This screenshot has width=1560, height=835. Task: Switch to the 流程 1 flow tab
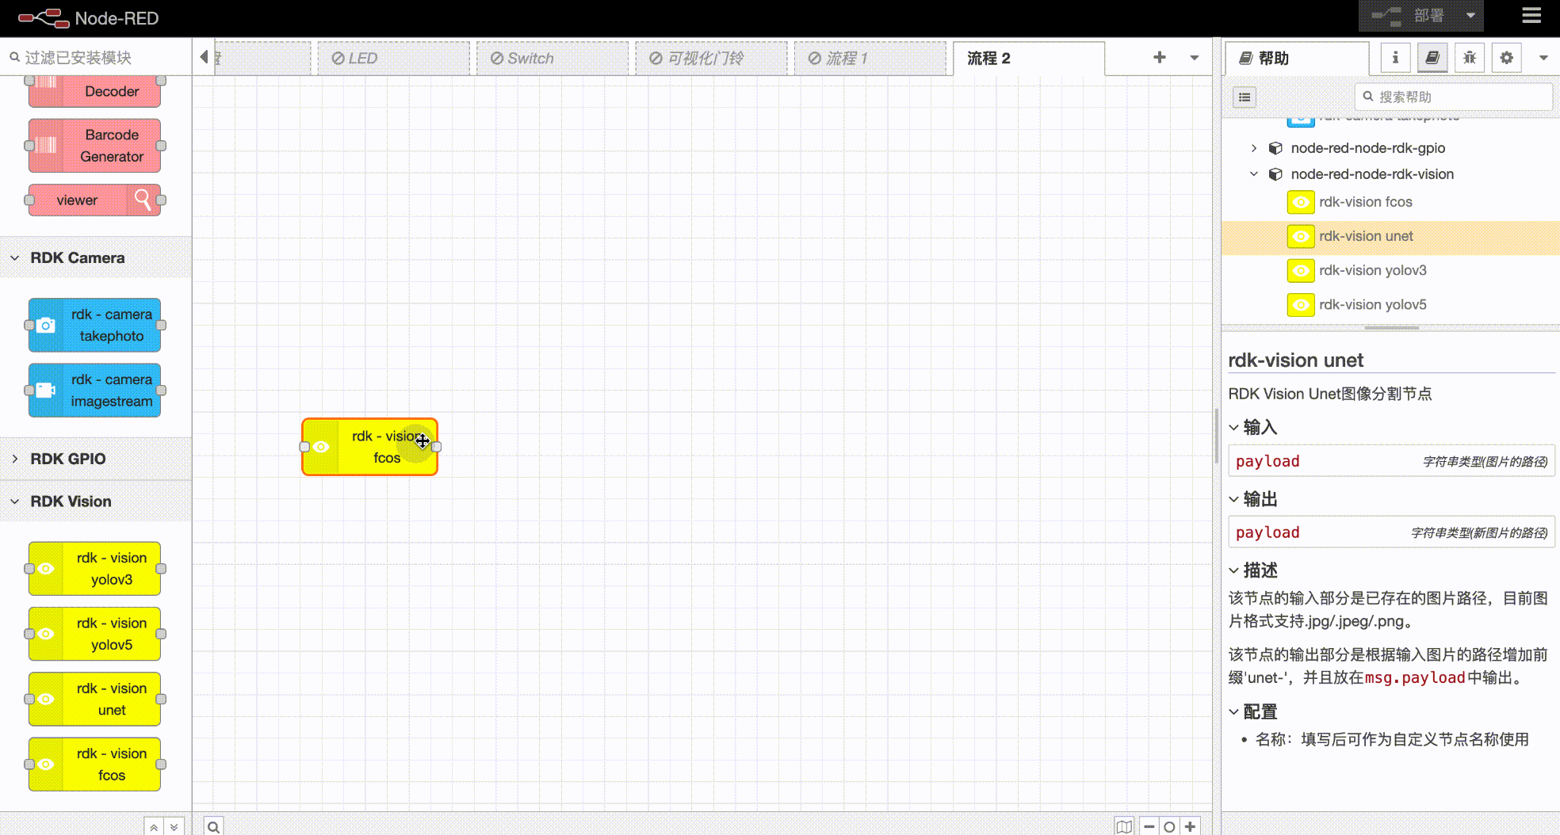[870, 58]
